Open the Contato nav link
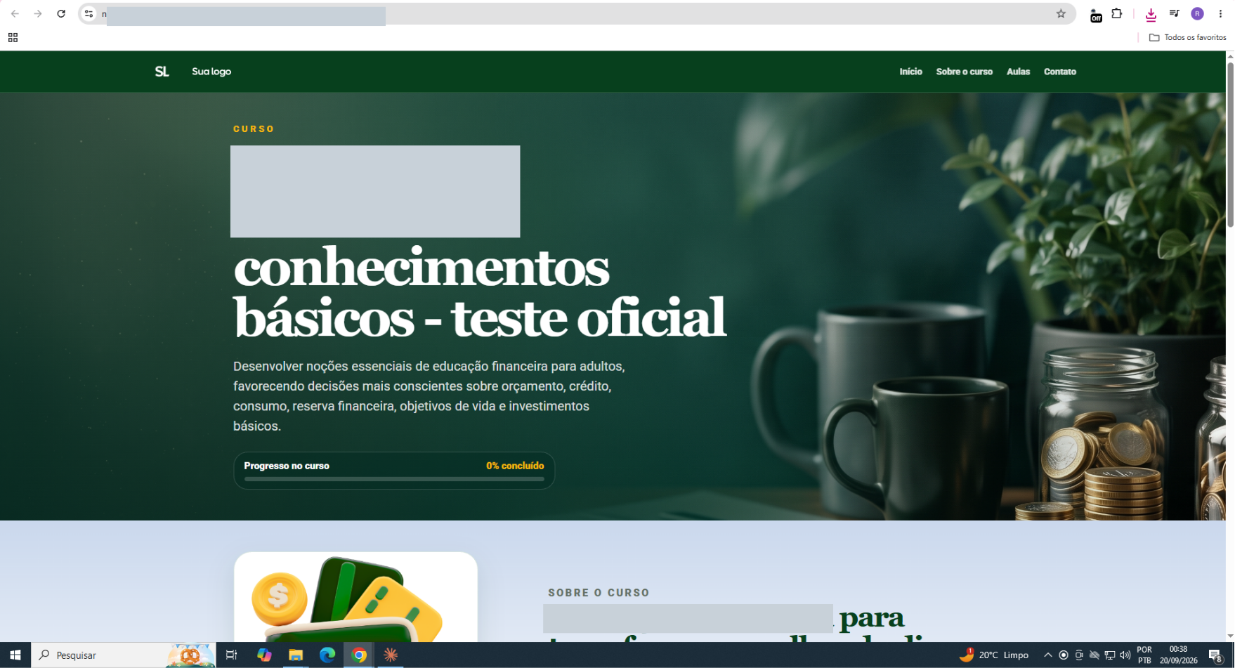Viewport: 1235px width, 668px height. coord(1059,72)
